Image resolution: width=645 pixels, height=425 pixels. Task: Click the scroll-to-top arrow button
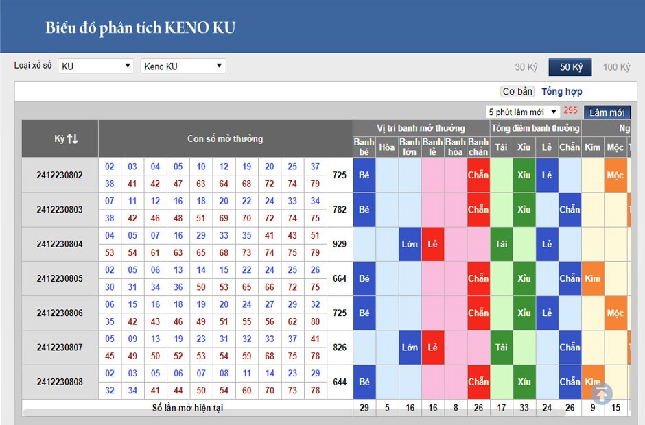(601, 393)
